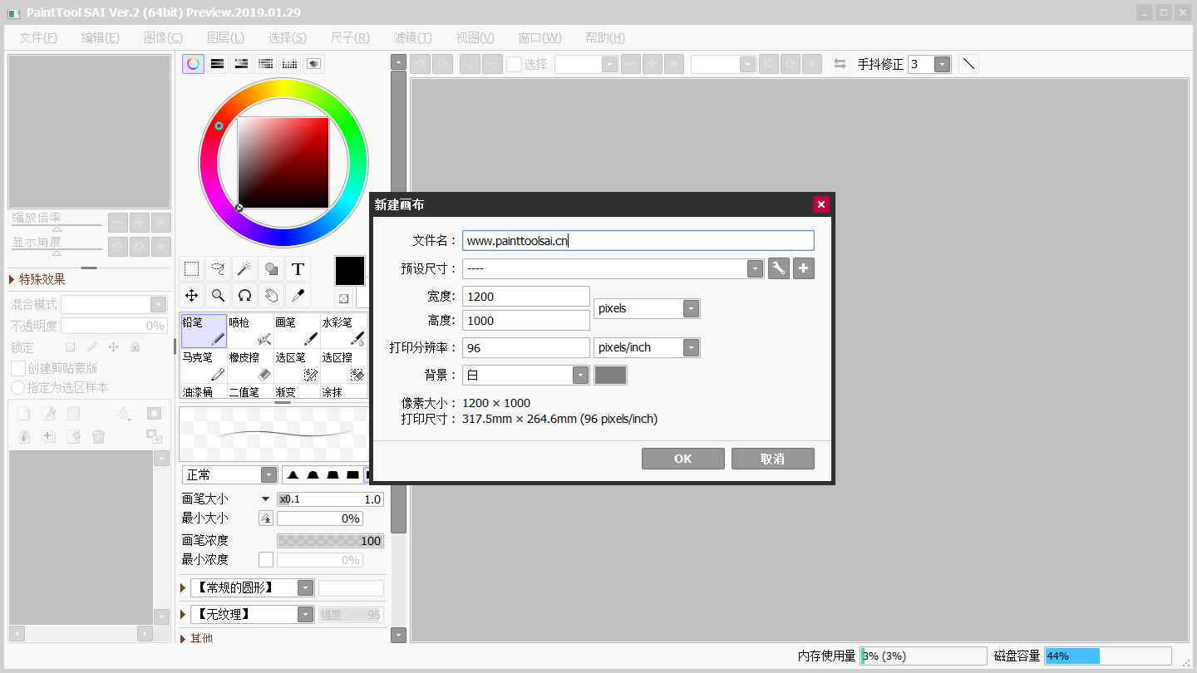Add new preset size with plus button

pos(803,268)
